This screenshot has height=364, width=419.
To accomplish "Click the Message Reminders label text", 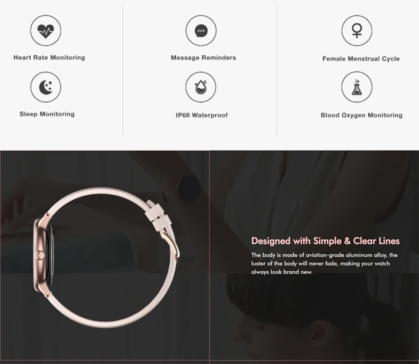I will 203,58.
